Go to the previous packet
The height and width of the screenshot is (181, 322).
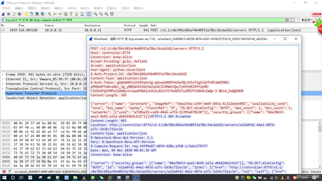(x=55, y=14)
